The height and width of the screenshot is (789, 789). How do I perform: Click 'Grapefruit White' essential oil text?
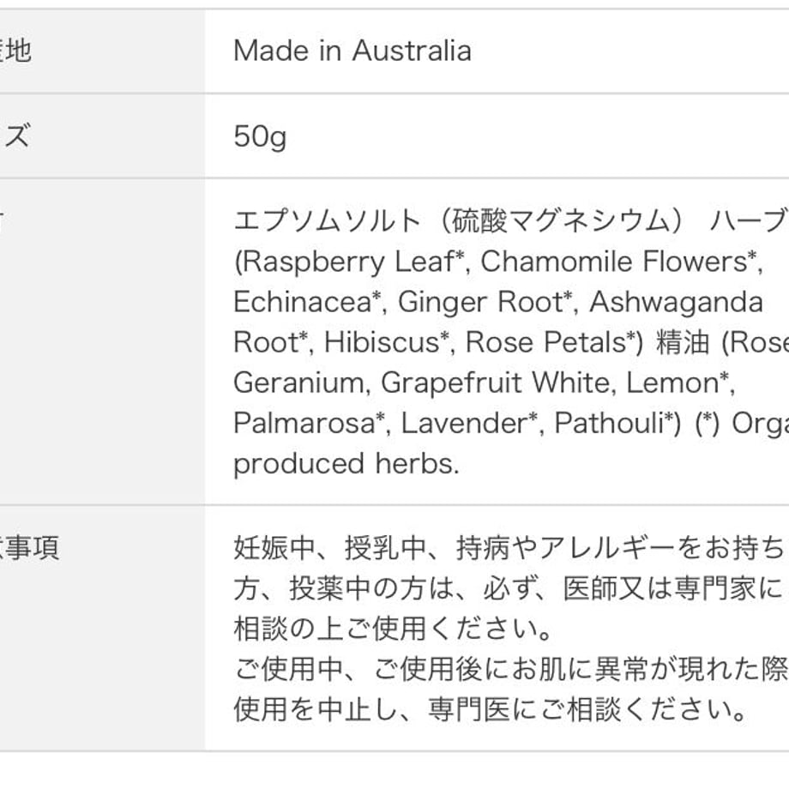pyautogui.click(x=496, y=383)
